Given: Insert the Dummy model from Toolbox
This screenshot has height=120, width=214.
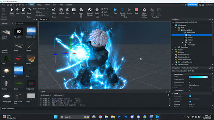Looking at the screenshot, I should pos(6,85).
